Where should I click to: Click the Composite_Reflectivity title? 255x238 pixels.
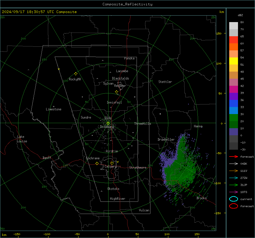click(127, 4)
